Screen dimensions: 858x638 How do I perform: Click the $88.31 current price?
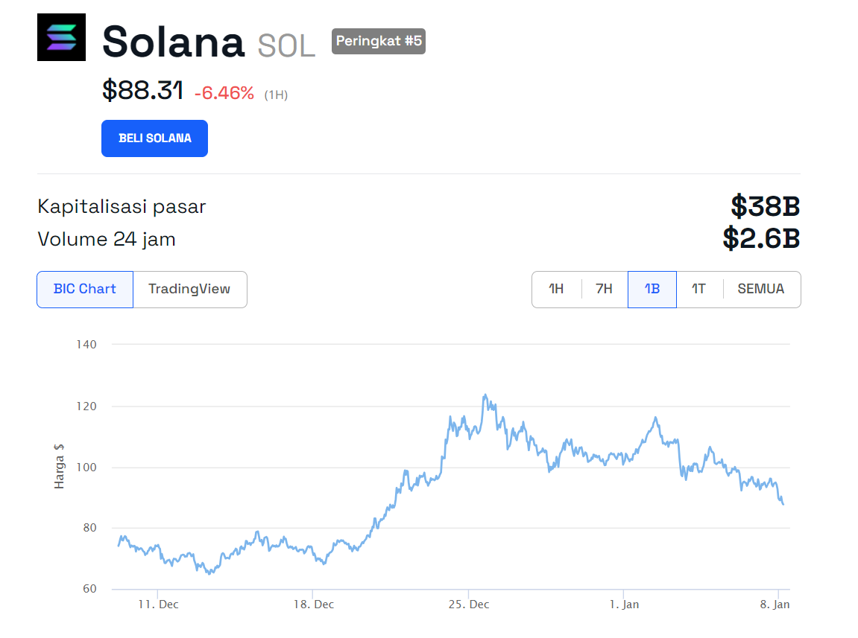coord(142,91)
